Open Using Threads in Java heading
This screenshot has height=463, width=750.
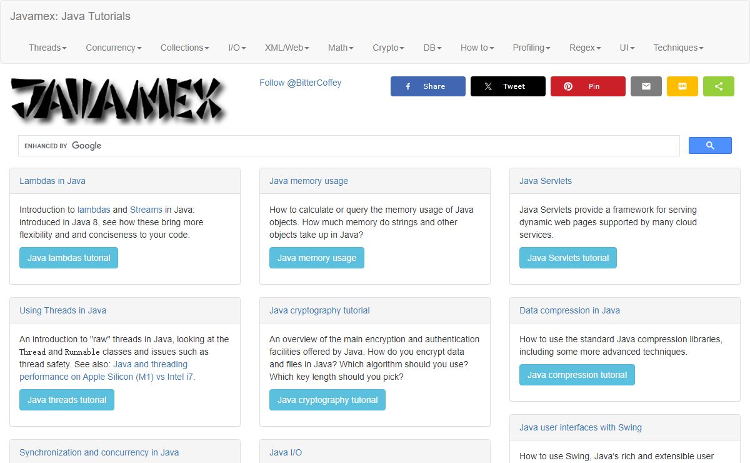pyautogui.click(x=62, y=310)
